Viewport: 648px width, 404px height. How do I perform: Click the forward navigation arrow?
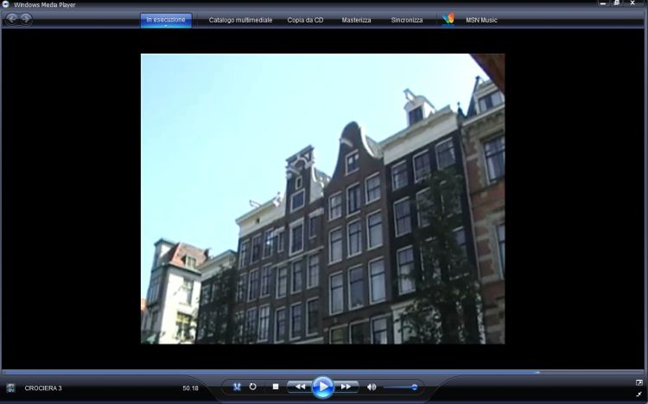[x=26, y=18]
